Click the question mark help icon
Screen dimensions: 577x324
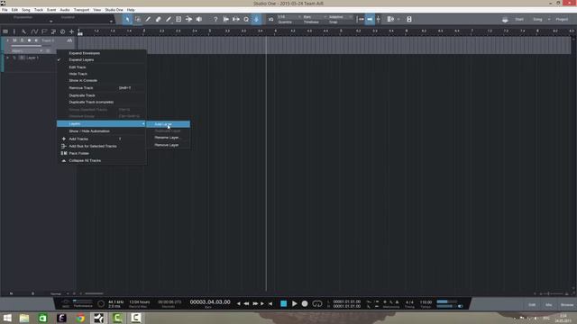pyautogui.click(x=215, y=19)
